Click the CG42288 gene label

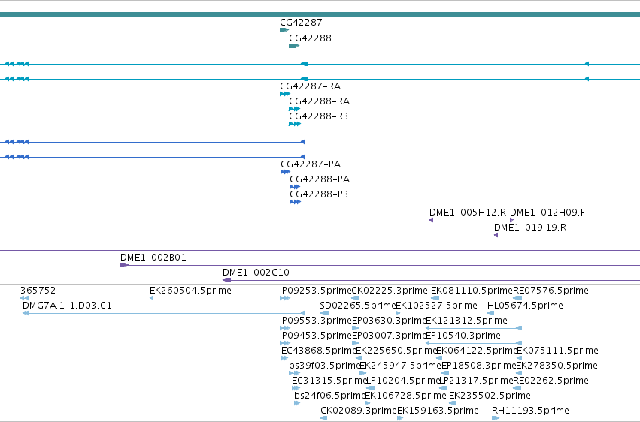310,38
